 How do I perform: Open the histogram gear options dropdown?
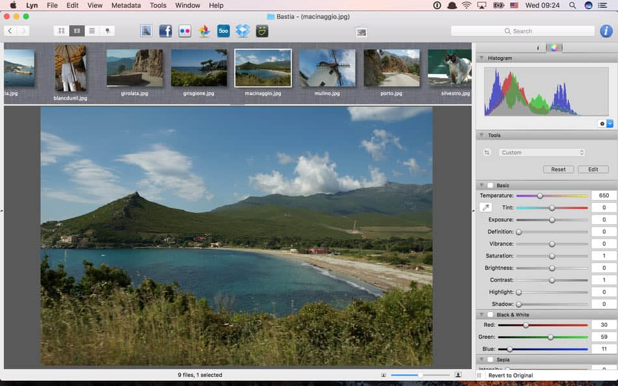pyautogui.click(x=606, y=123)
